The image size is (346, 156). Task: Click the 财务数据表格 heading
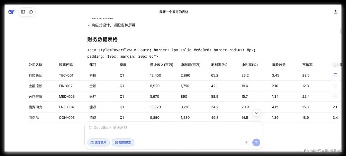click(x=102, y=39)
